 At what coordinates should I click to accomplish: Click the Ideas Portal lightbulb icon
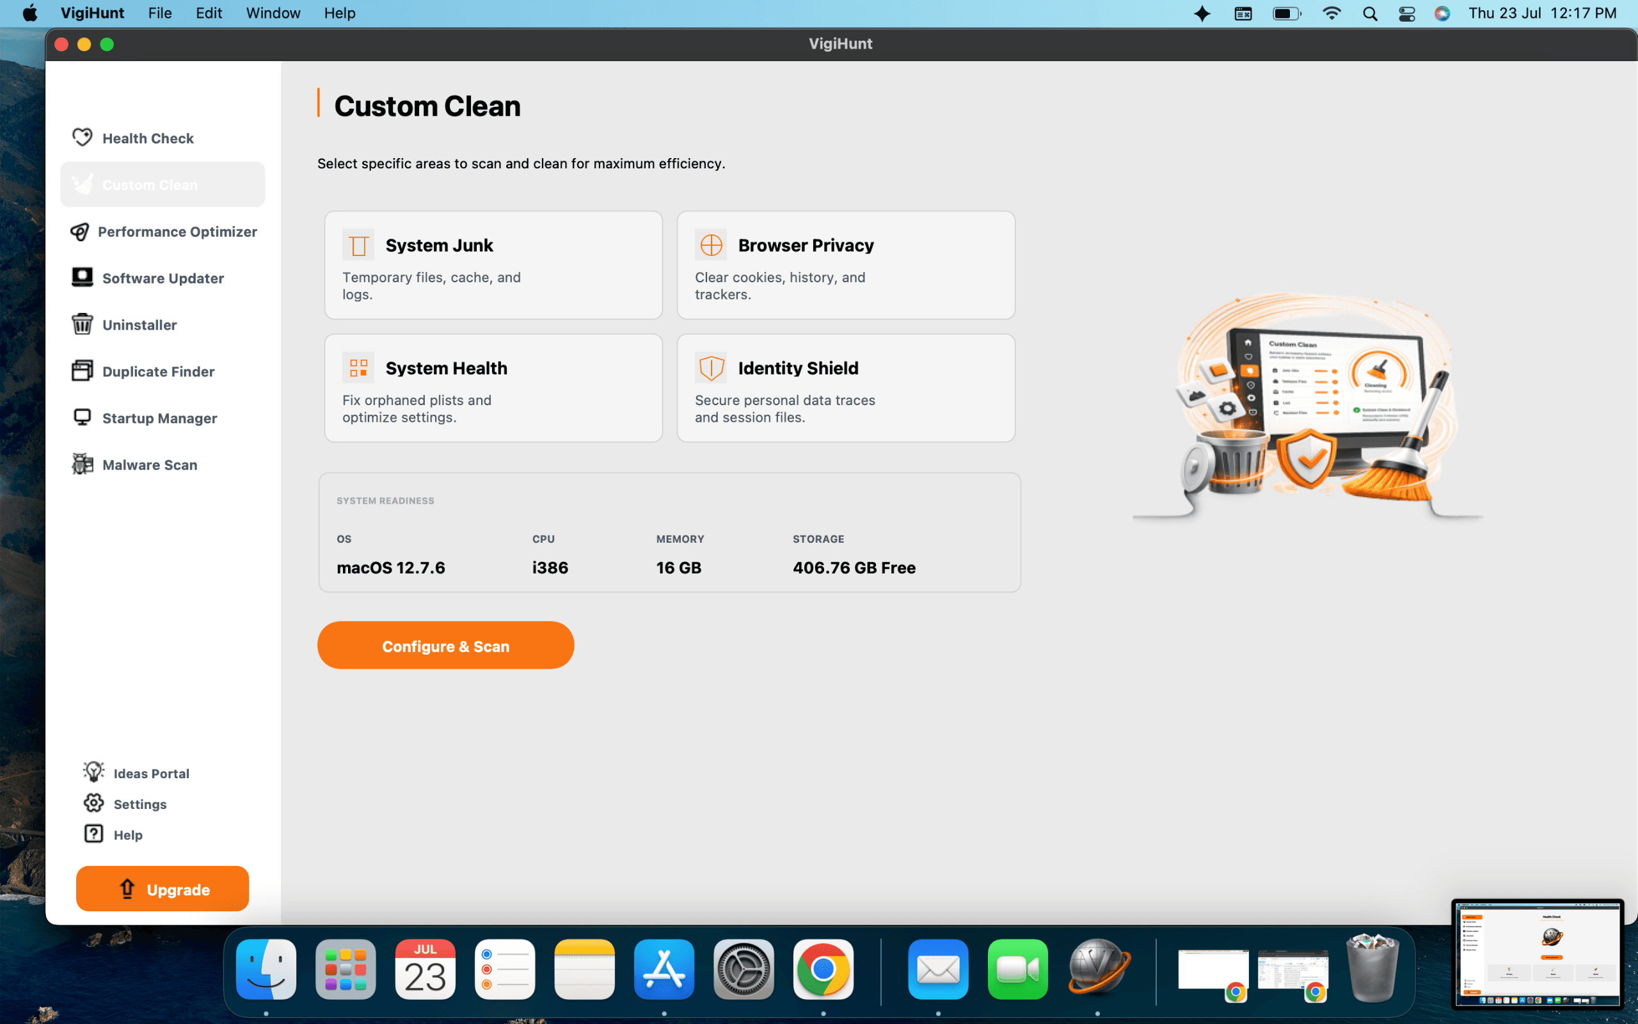point(93,772)
